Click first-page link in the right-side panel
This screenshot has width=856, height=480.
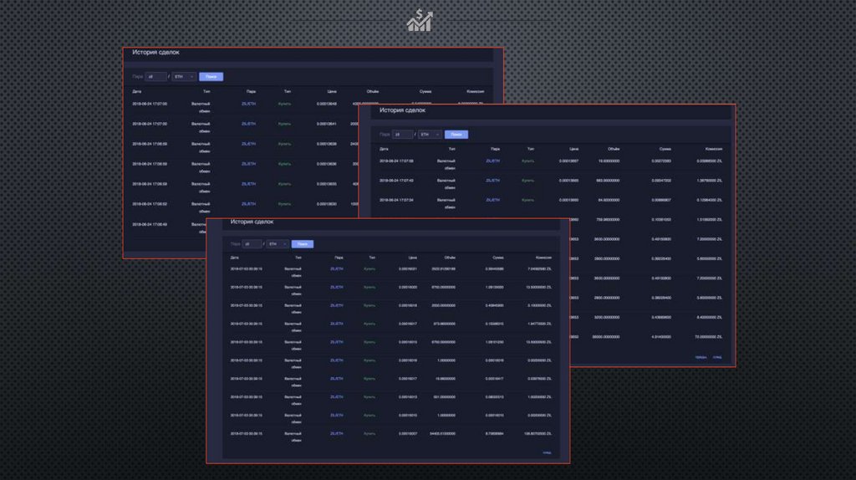701,357
